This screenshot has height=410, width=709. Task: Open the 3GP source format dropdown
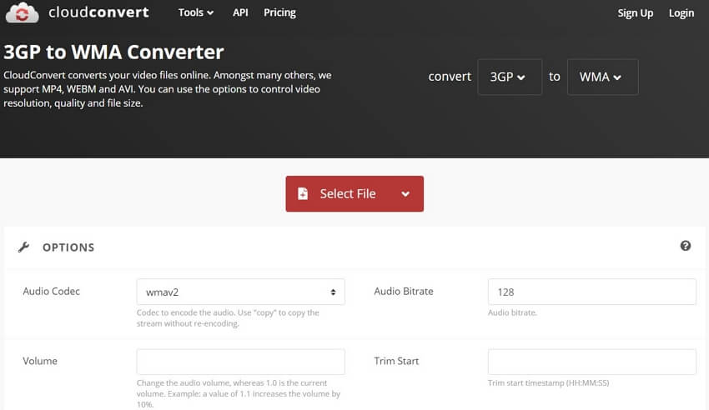coord(510,77)
